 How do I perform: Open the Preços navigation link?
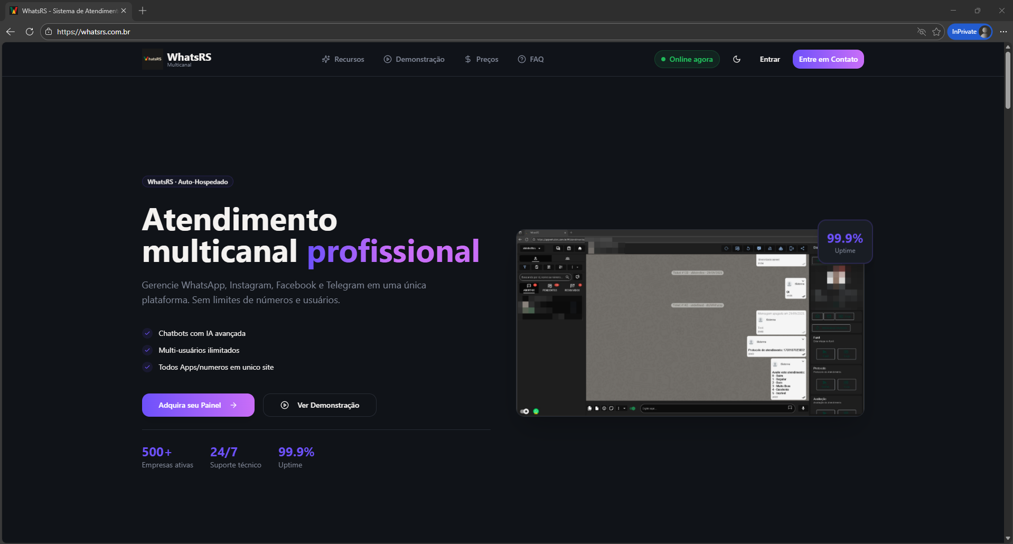(481, 59)
